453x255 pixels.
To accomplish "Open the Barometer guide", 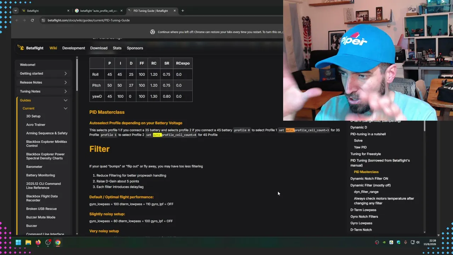I will pos(34,166).
